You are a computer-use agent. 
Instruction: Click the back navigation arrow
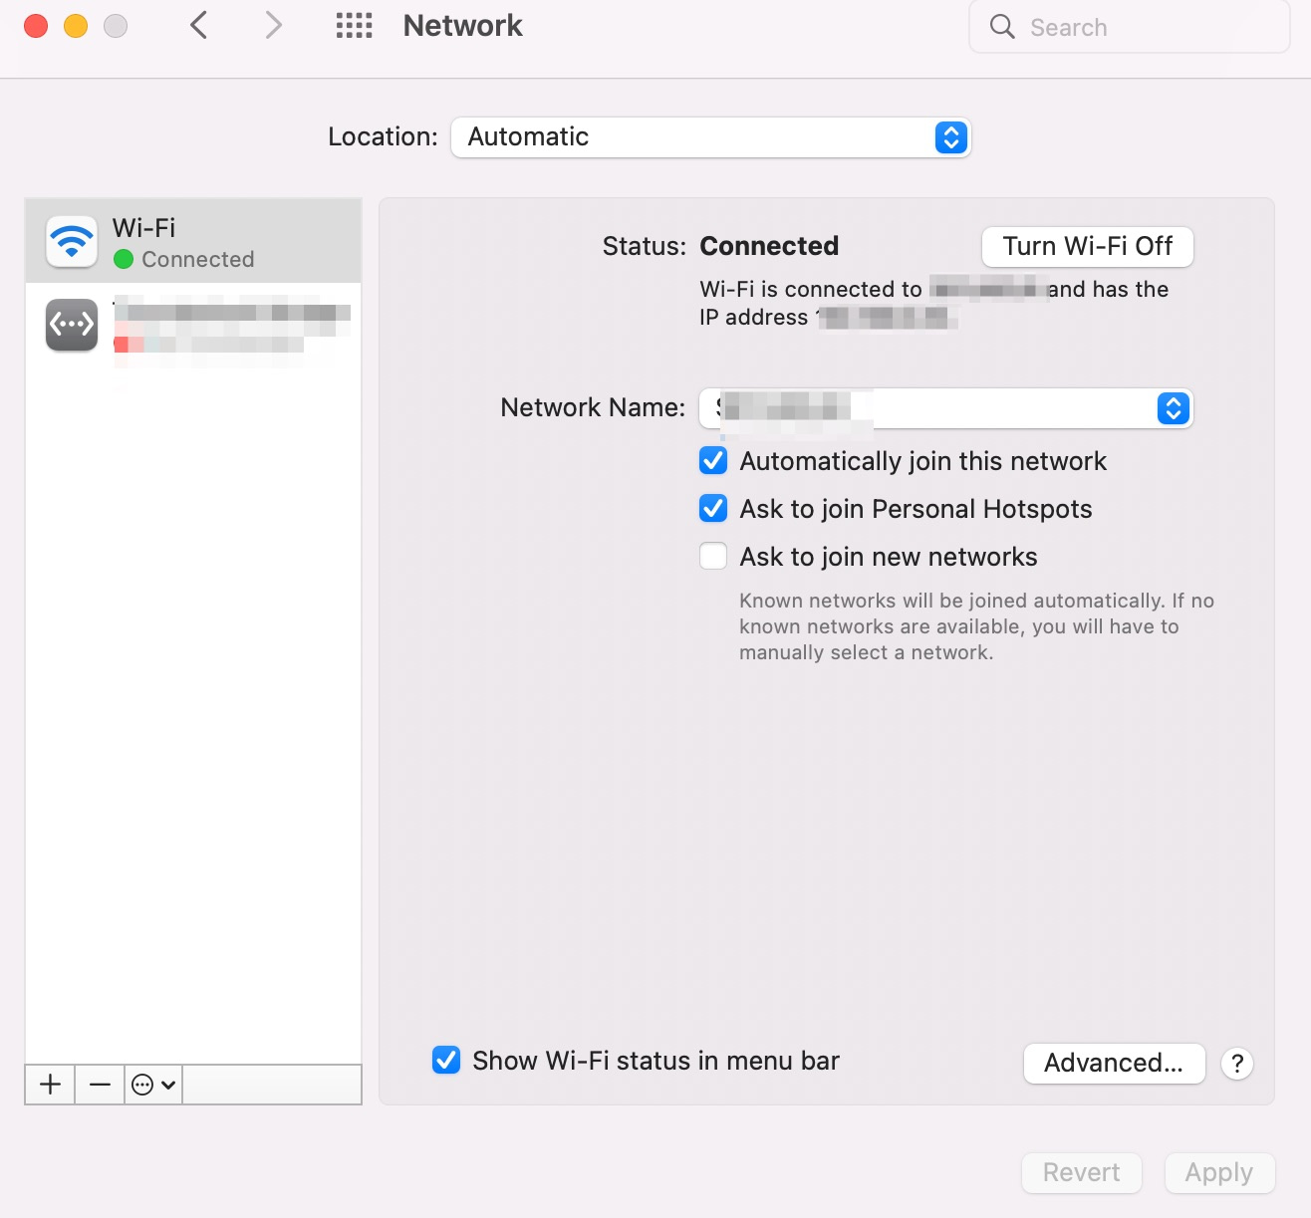point(199,26)
